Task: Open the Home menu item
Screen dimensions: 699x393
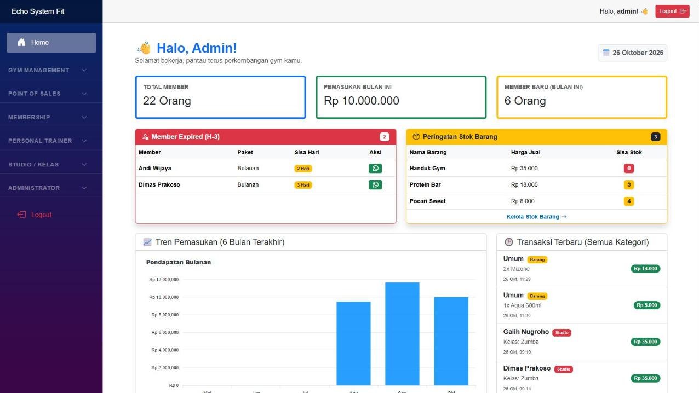Action: [x=51, y=43]
